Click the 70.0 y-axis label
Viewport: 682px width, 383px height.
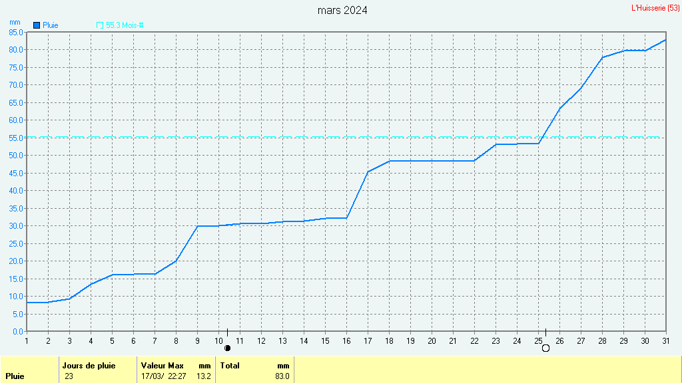[x=16, y=84]
